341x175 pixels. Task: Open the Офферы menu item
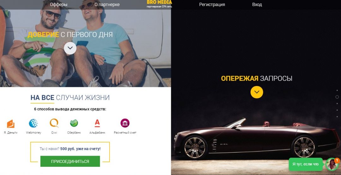point(58,4)
